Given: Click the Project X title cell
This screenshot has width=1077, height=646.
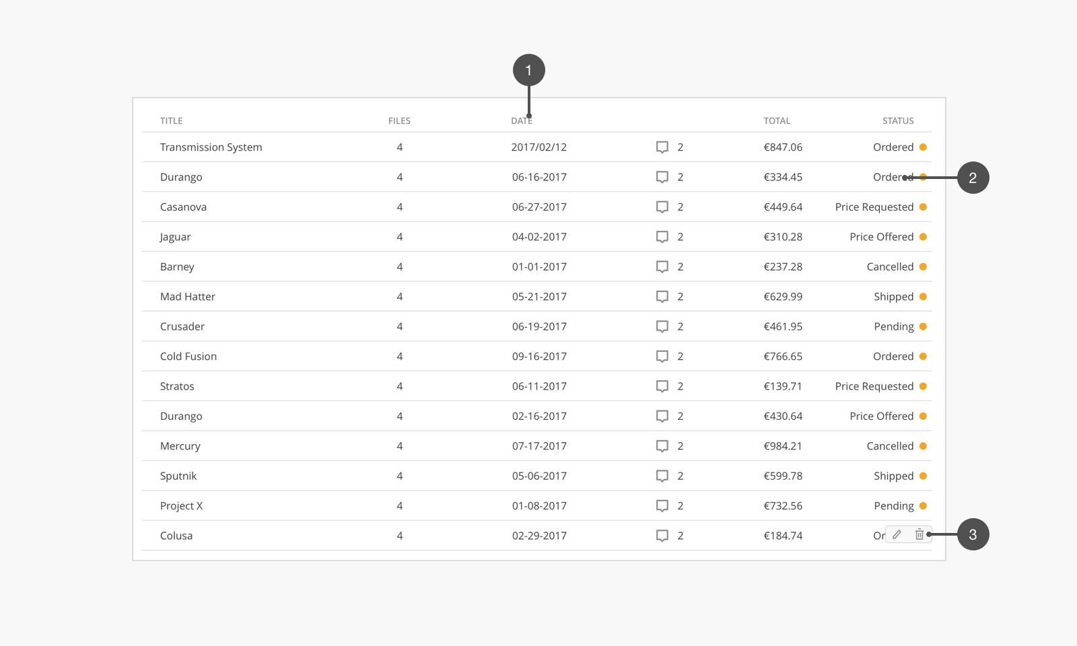Looking at the screenshot, I should click(x=181, y=506).
